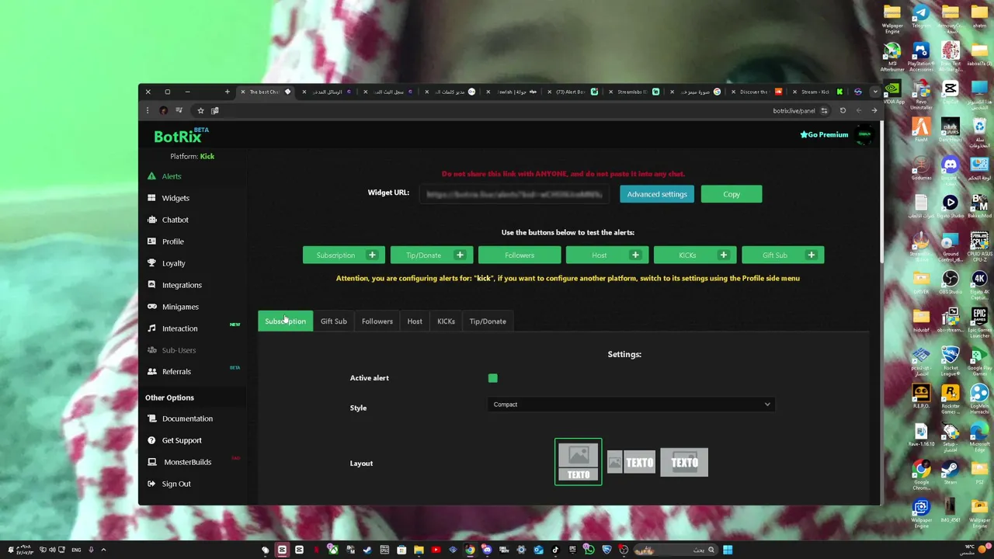Select the image-above-text layout thumbnail
Viewport: 994px width, 559px height.
click(578, 462)
